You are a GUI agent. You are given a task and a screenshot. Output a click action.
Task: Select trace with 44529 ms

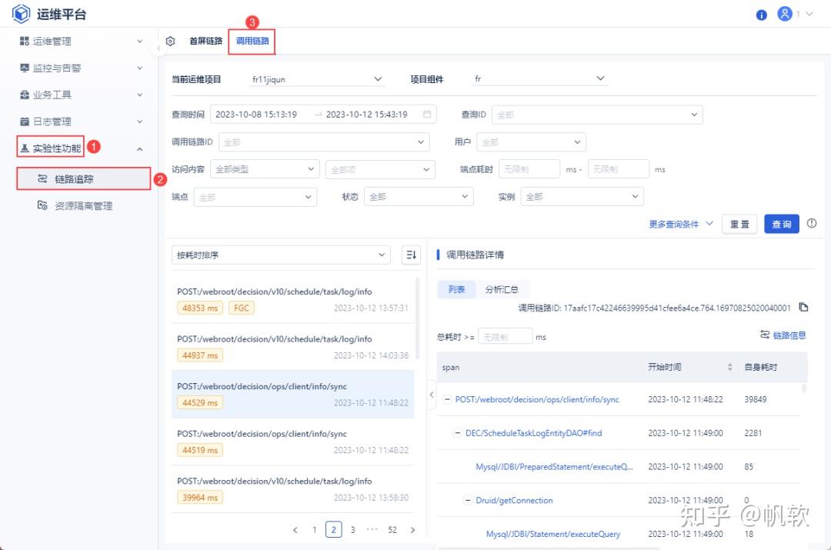(x=292, y=394)
